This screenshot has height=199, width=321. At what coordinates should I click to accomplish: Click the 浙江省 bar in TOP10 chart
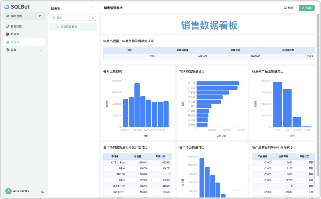click(218, 83)
